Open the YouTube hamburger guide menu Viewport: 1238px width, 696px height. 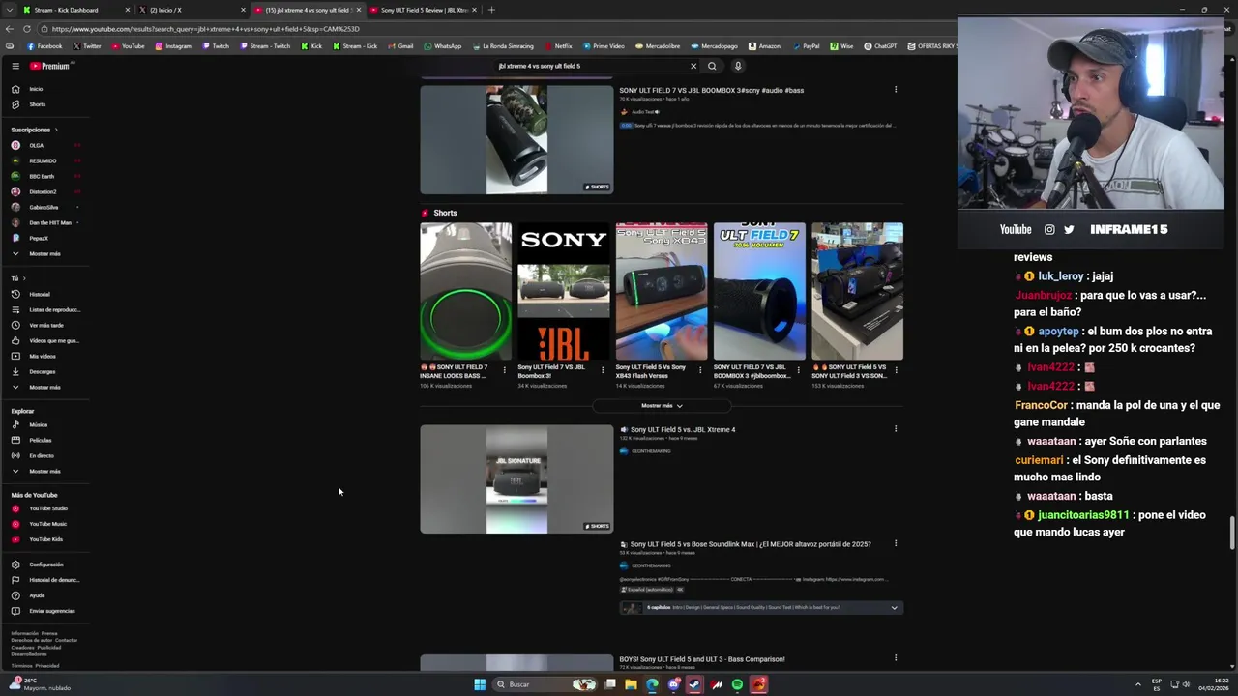[15, 66]
